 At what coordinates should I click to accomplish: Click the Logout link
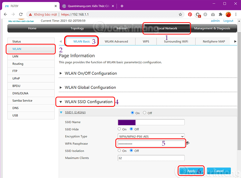[228, 21]
